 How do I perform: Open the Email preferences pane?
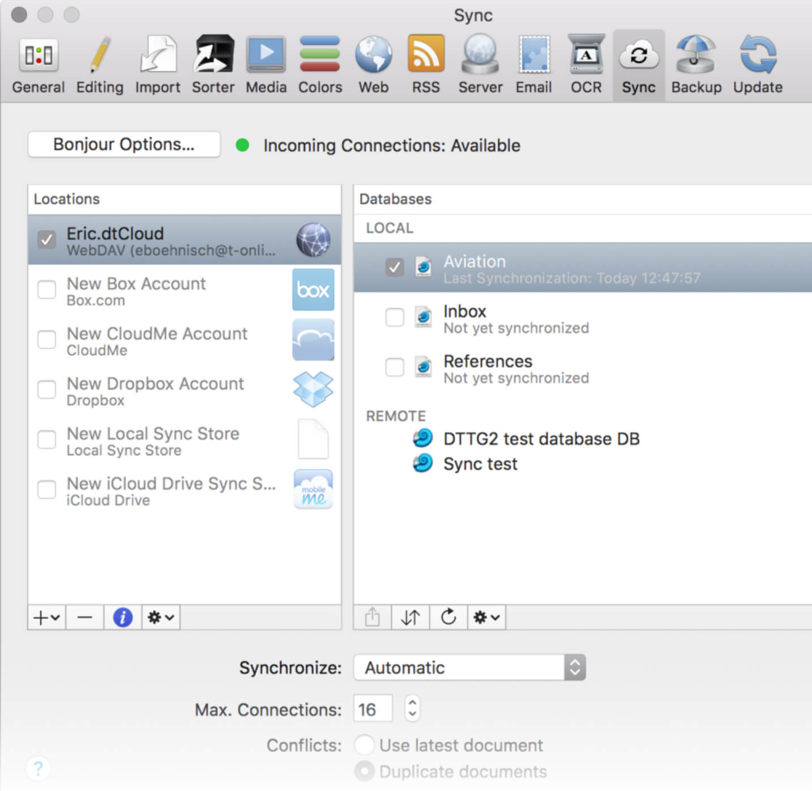[533, 65]
